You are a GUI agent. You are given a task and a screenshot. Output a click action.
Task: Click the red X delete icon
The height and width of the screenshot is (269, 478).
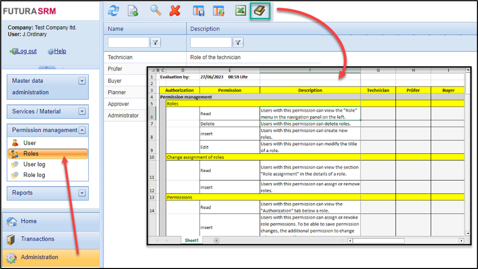175,11
